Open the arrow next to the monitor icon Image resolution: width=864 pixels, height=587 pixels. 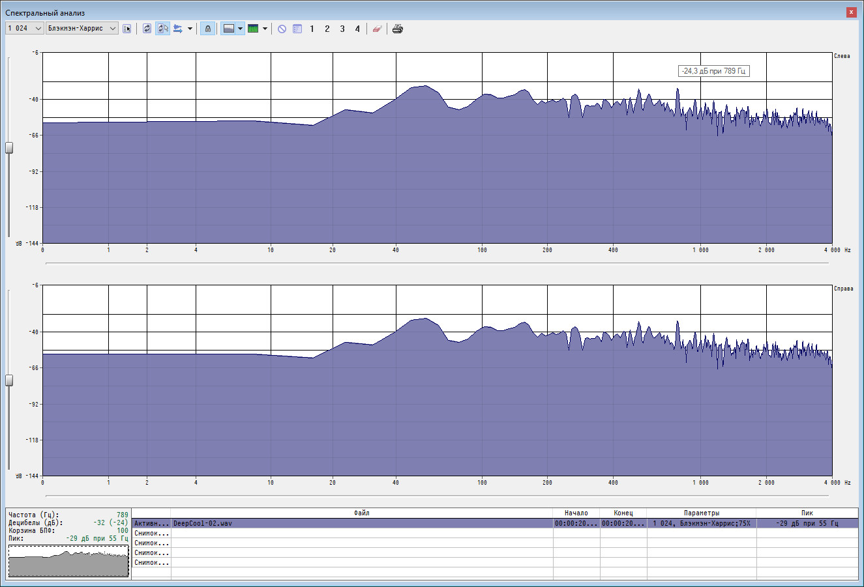tap(190, 29)
